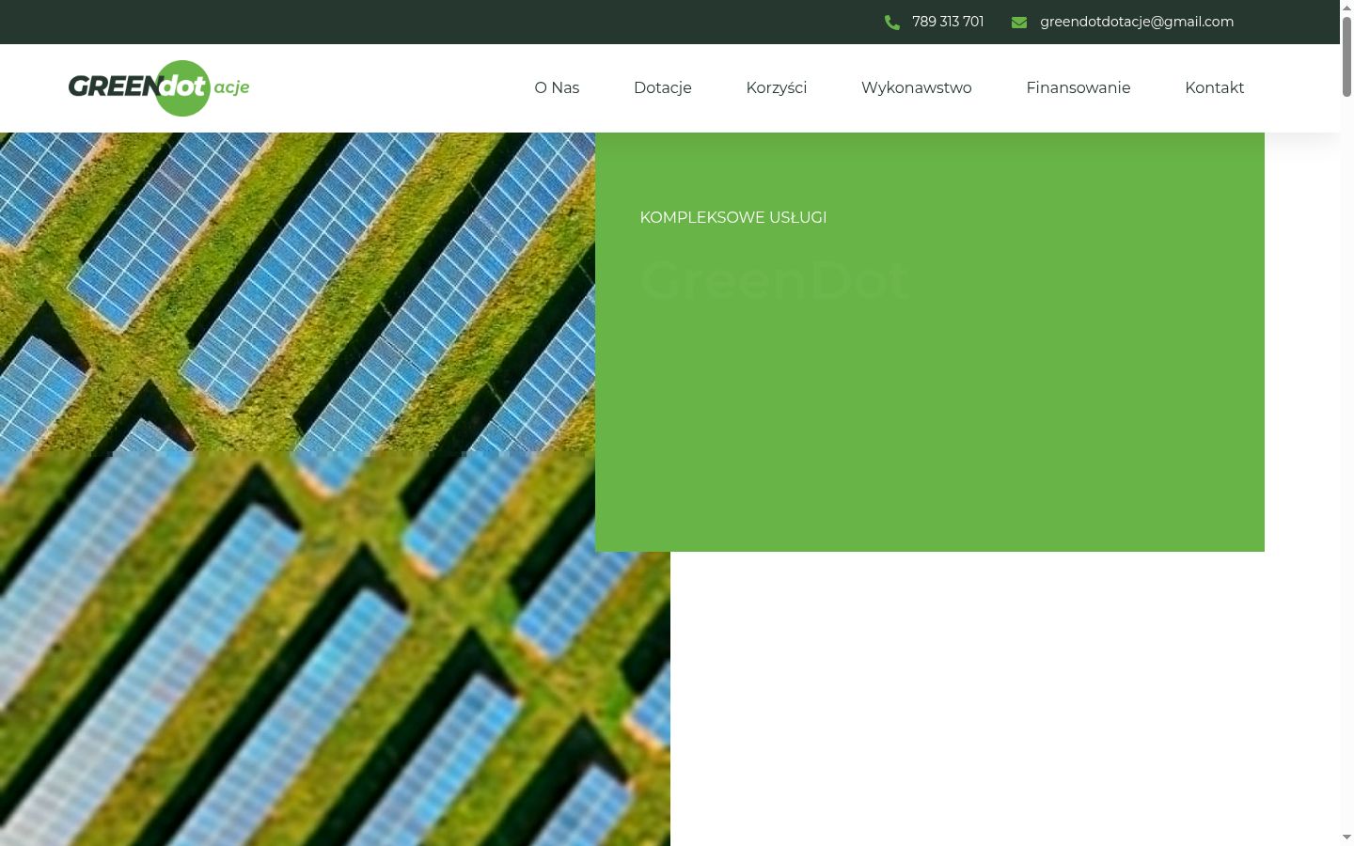The height and width of the screenshot is (846, 1354).
Task: Click the faded GreenDot title text
Action: [x=775, y=280]
